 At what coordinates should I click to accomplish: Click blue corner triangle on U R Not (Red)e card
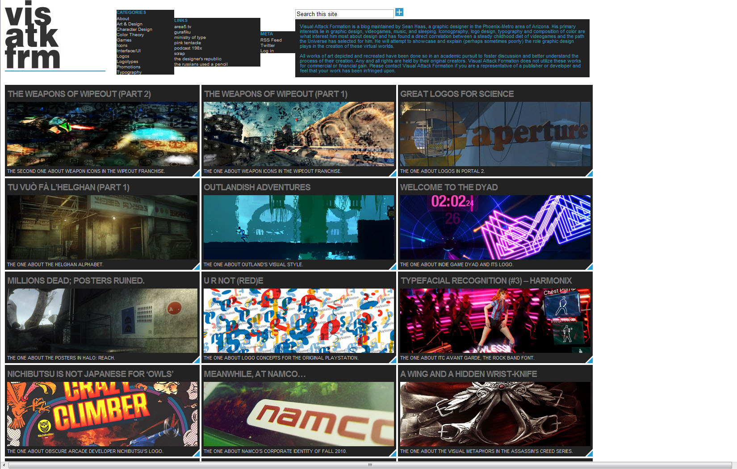pos(393,360)
